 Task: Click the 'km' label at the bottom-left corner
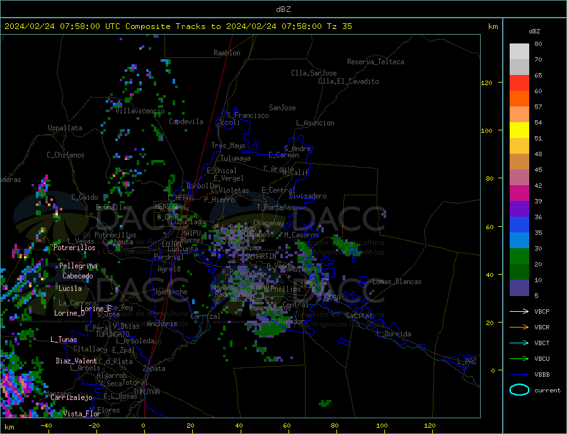coord(9,427)
